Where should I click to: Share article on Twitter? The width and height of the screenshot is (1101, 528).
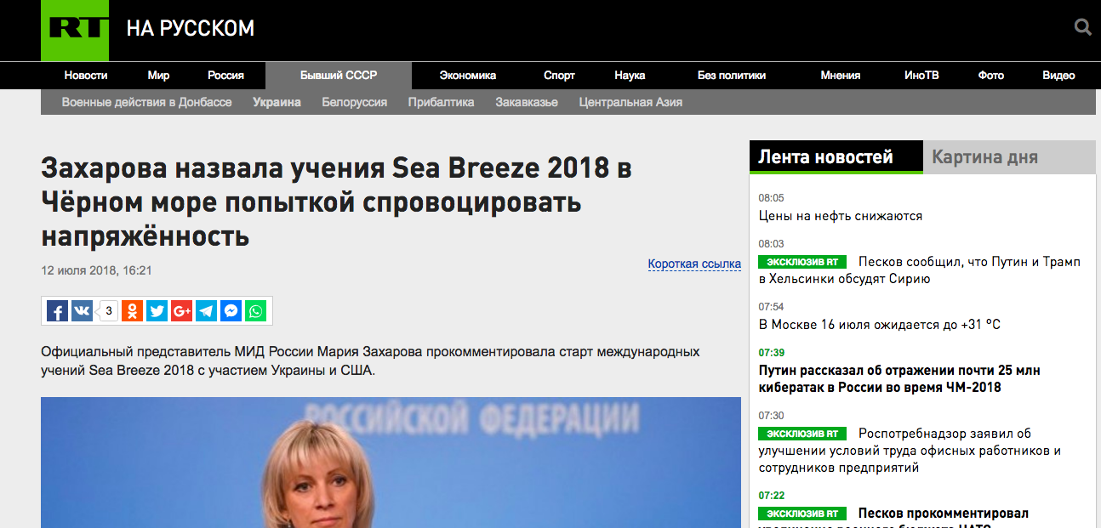coord(157,311)
